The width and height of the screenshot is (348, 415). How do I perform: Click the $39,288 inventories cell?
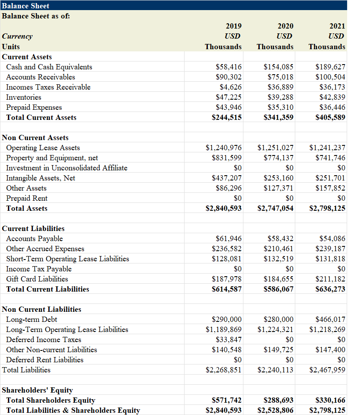click(x=280, y=97)
